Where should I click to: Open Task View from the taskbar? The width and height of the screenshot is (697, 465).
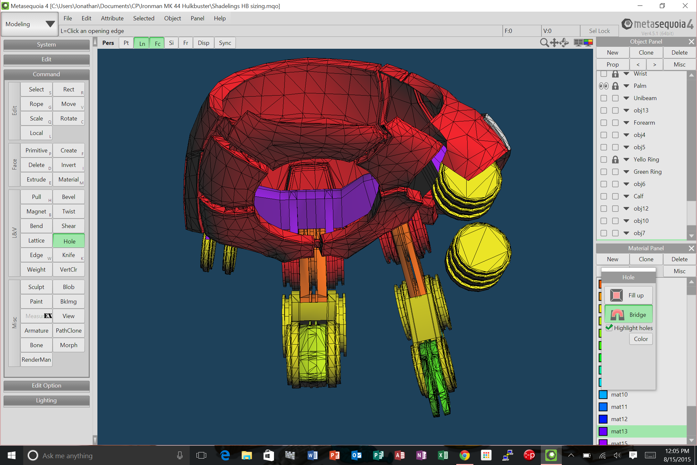pyautogui.click(x=201, y=455)
